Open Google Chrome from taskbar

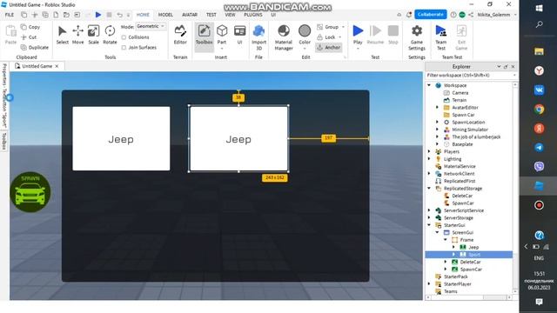coord(539,110)
